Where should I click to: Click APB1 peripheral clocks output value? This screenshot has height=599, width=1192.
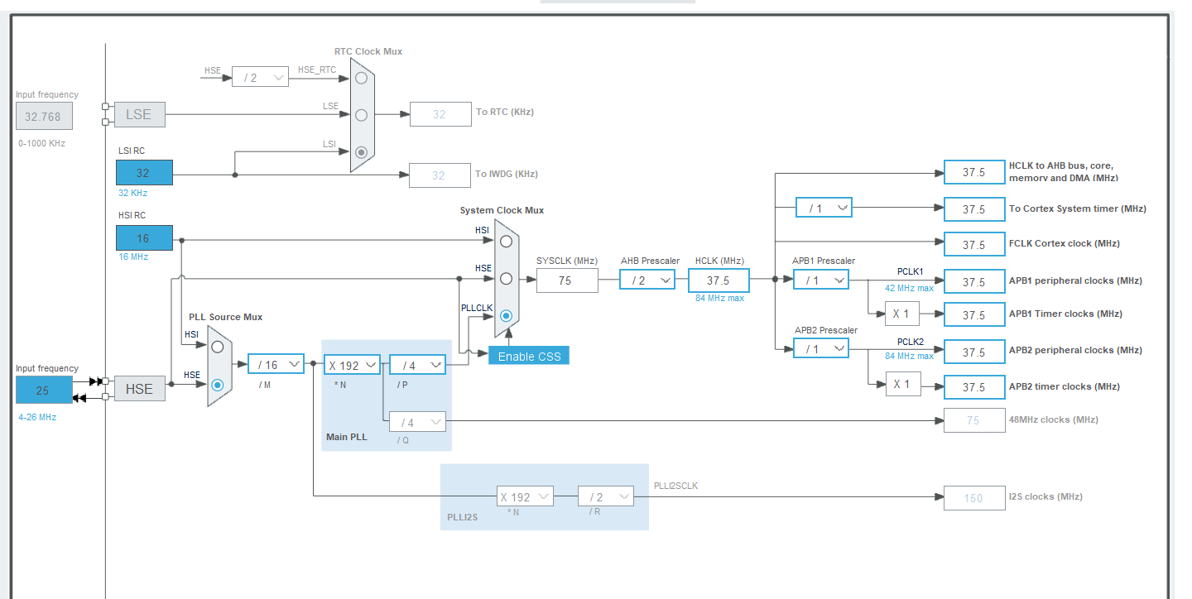(x=974, y=282)
